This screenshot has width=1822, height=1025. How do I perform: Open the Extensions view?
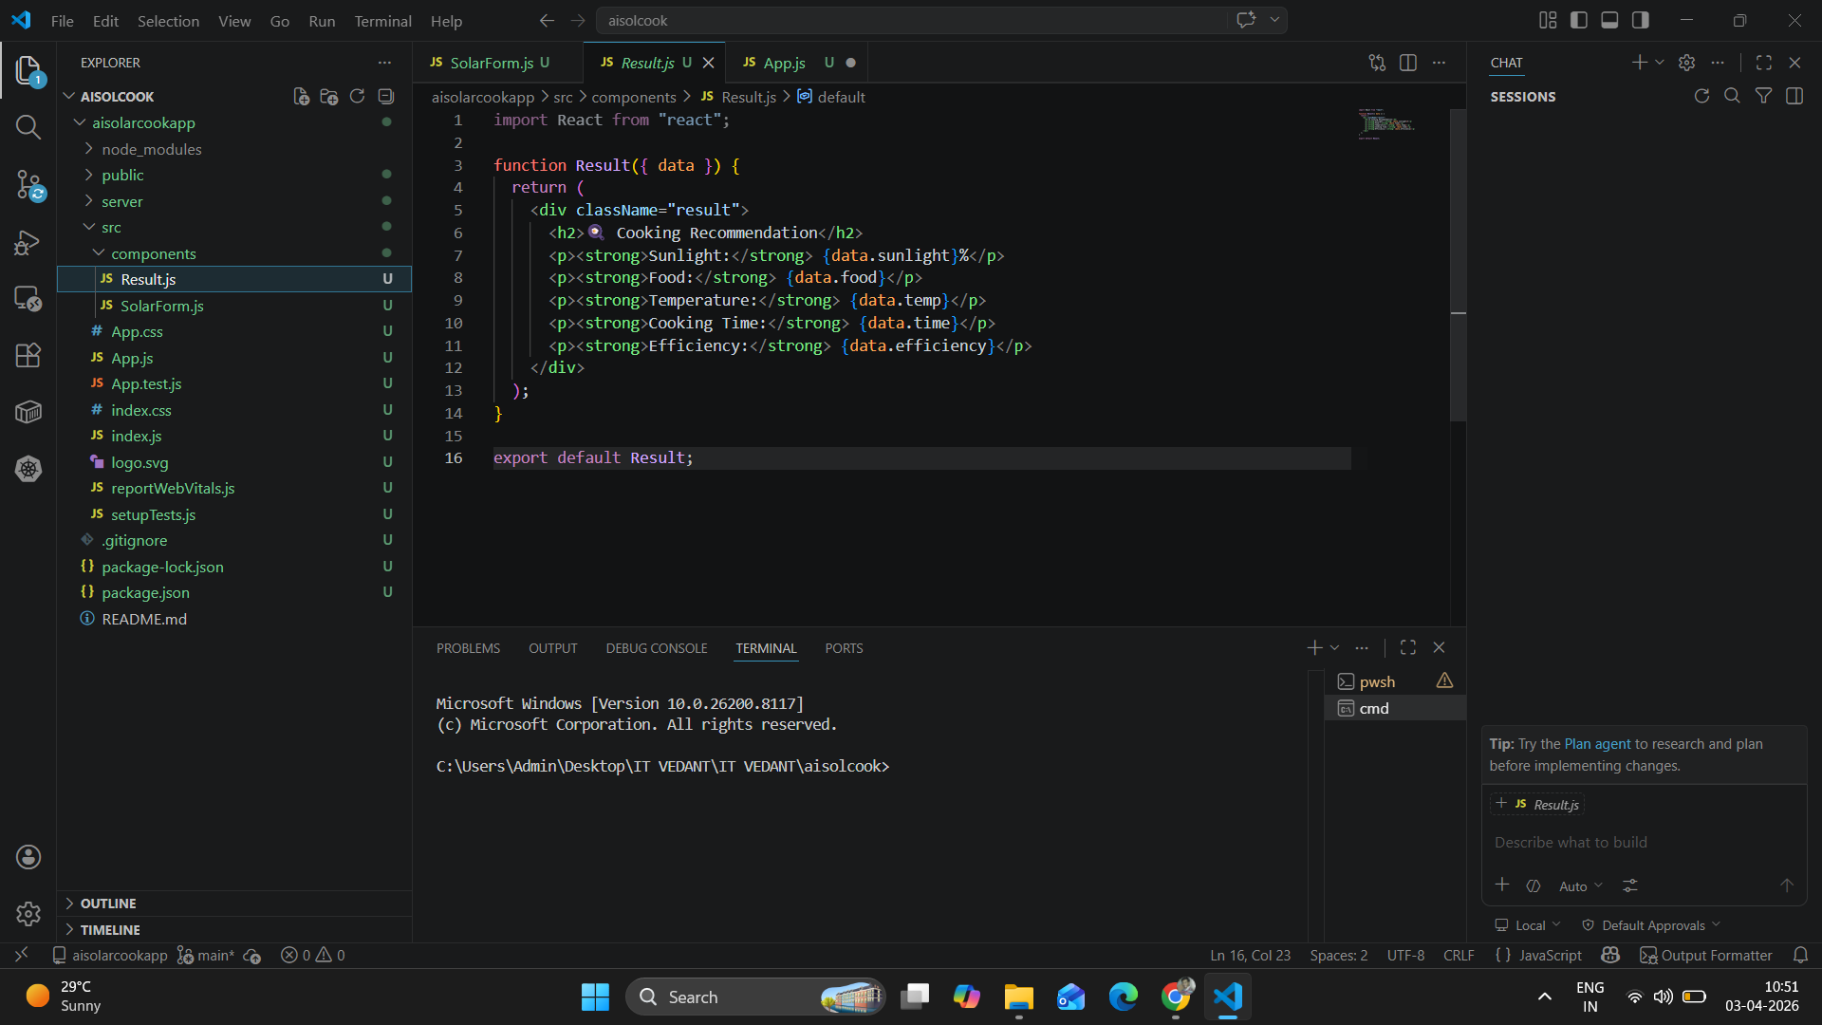point(28,355)
